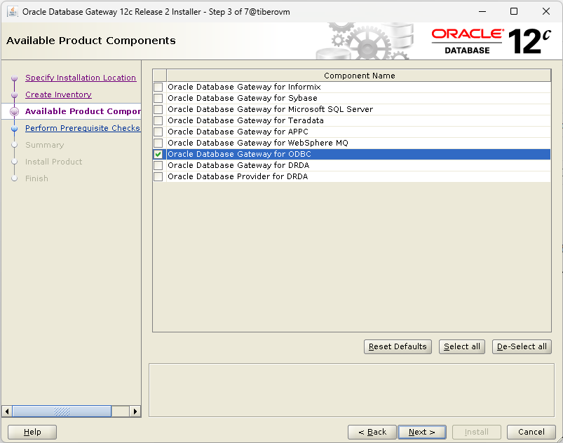Select row text Oracle Database Gateway for APPC
563x443 pixels.
click(238, 132)
